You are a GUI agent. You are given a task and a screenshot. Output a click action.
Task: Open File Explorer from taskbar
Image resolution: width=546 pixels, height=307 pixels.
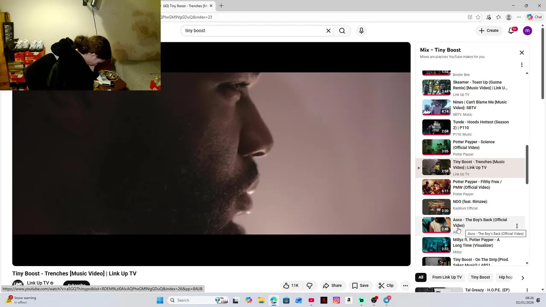(x=261, y=300)
